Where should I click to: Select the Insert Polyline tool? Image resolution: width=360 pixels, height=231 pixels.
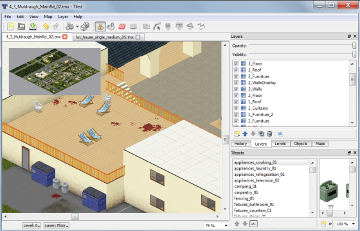coord(201,26)
